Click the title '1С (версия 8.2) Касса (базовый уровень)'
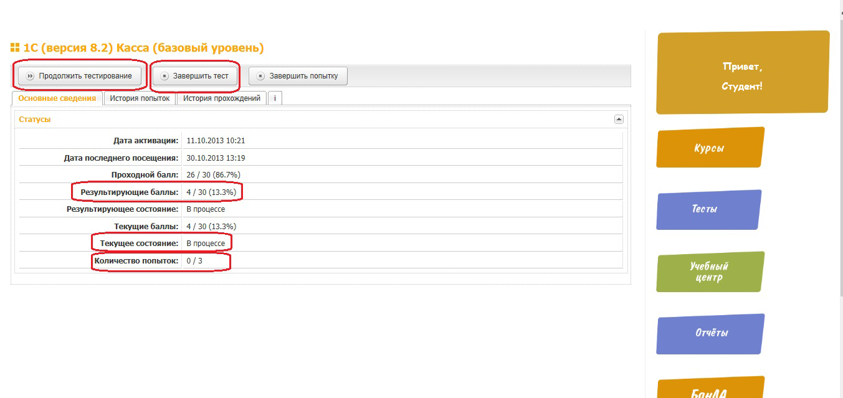The image size is (843, 398). pos(143,48)
